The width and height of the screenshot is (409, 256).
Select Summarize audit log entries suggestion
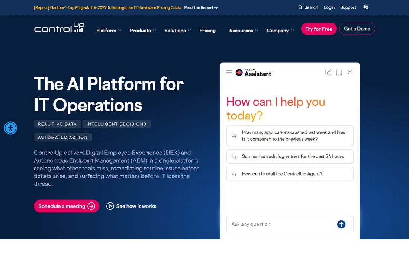pyautogui.click(x=290, y=156)
